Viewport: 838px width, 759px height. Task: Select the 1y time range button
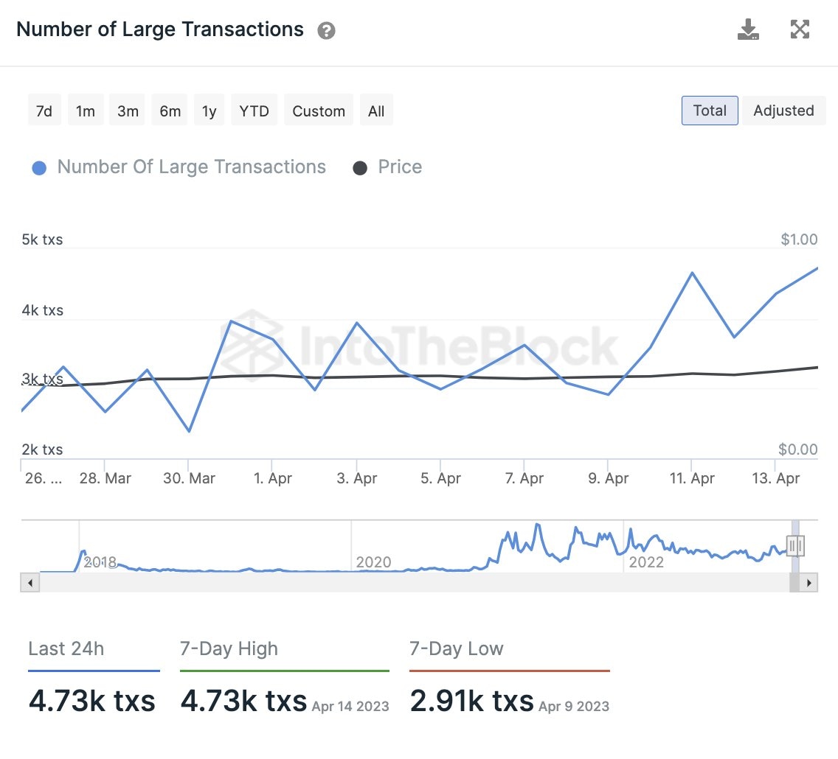[209, 110]
